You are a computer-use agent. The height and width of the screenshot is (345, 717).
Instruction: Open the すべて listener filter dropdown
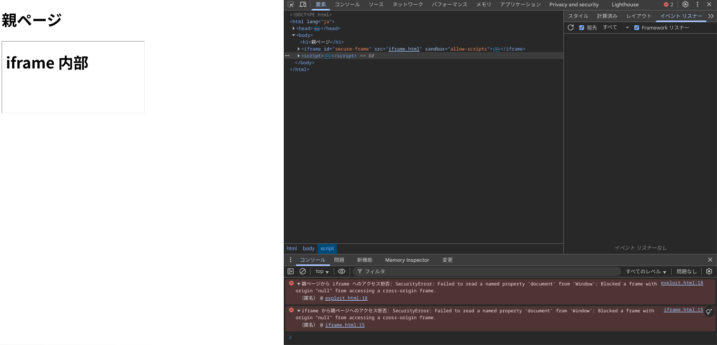(x=616, y=27)
